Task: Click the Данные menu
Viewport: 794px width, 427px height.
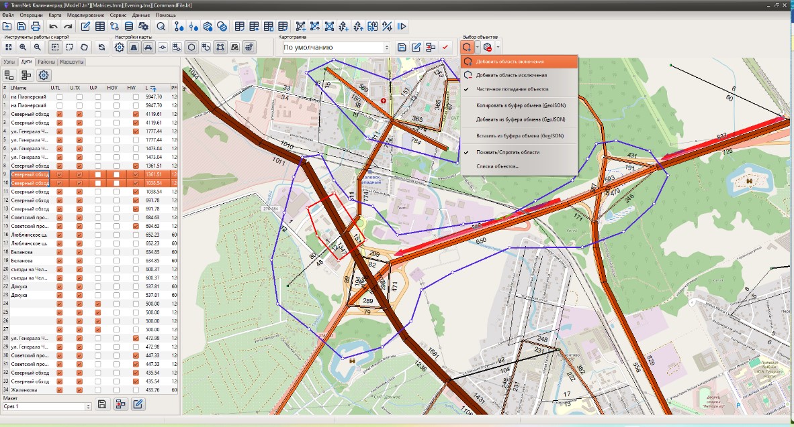Action: pyautogui.click(x=141, y=15)
